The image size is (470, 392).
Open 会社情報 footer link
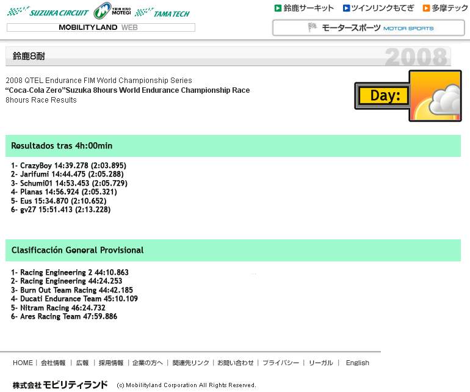pos(53,363)
